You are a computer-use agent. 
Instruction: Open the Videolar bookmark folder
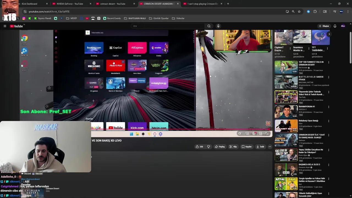[x=178, y=18]
